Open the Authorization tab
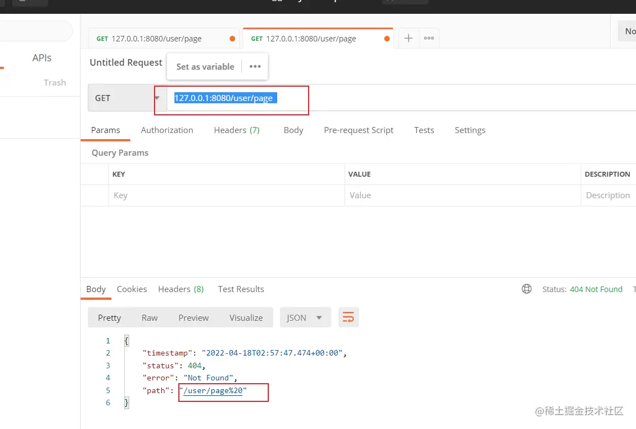This screenshot has width=636, height=429. (167, 130)
